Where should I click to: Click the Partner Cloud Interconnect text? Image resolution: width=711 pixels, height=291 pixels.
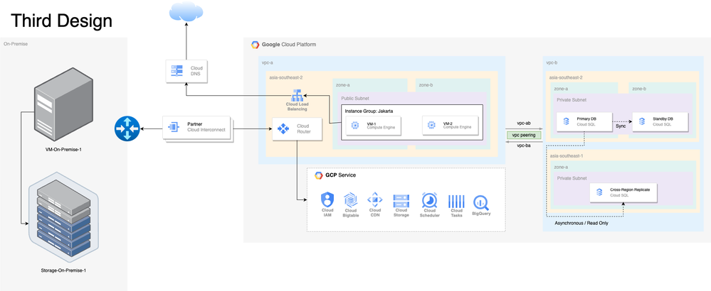[206, 127]
